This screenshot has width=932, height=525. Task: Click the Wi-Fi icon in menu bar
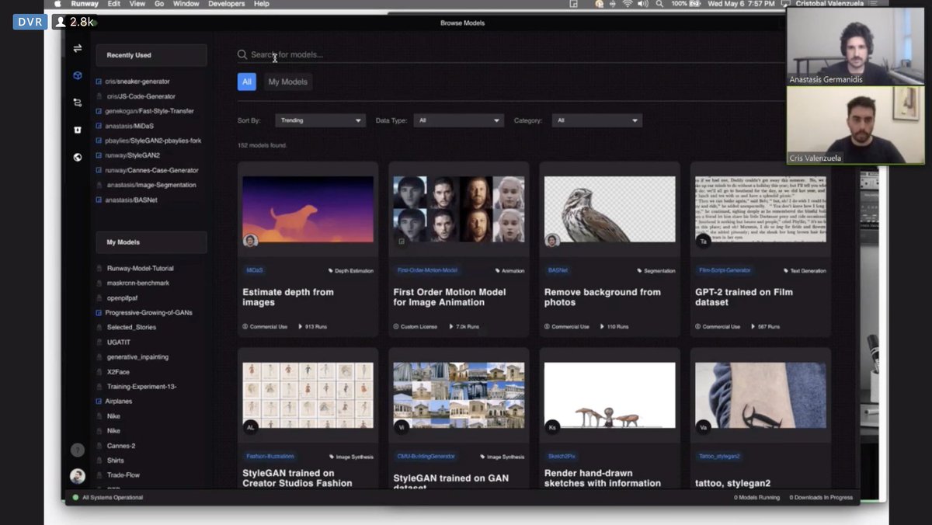pyautogui.click(x=628, y=4)
